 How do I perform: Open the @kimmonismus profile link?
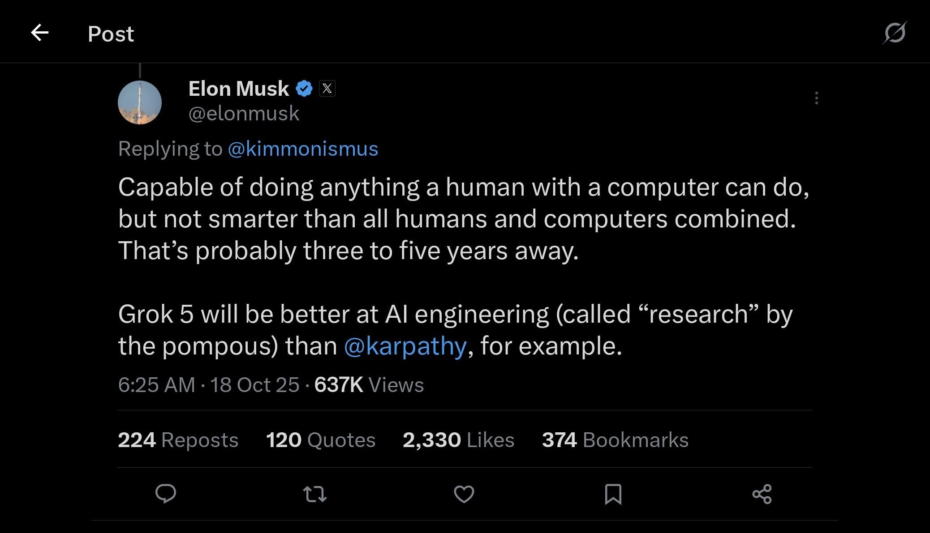(x=303, y=149)
